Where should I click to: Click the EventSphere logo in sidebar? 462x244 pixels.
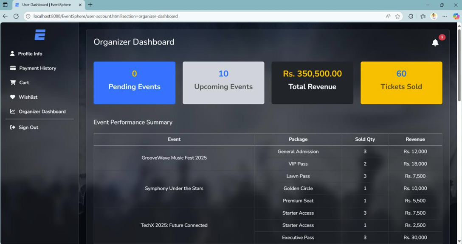click(40, 35)
